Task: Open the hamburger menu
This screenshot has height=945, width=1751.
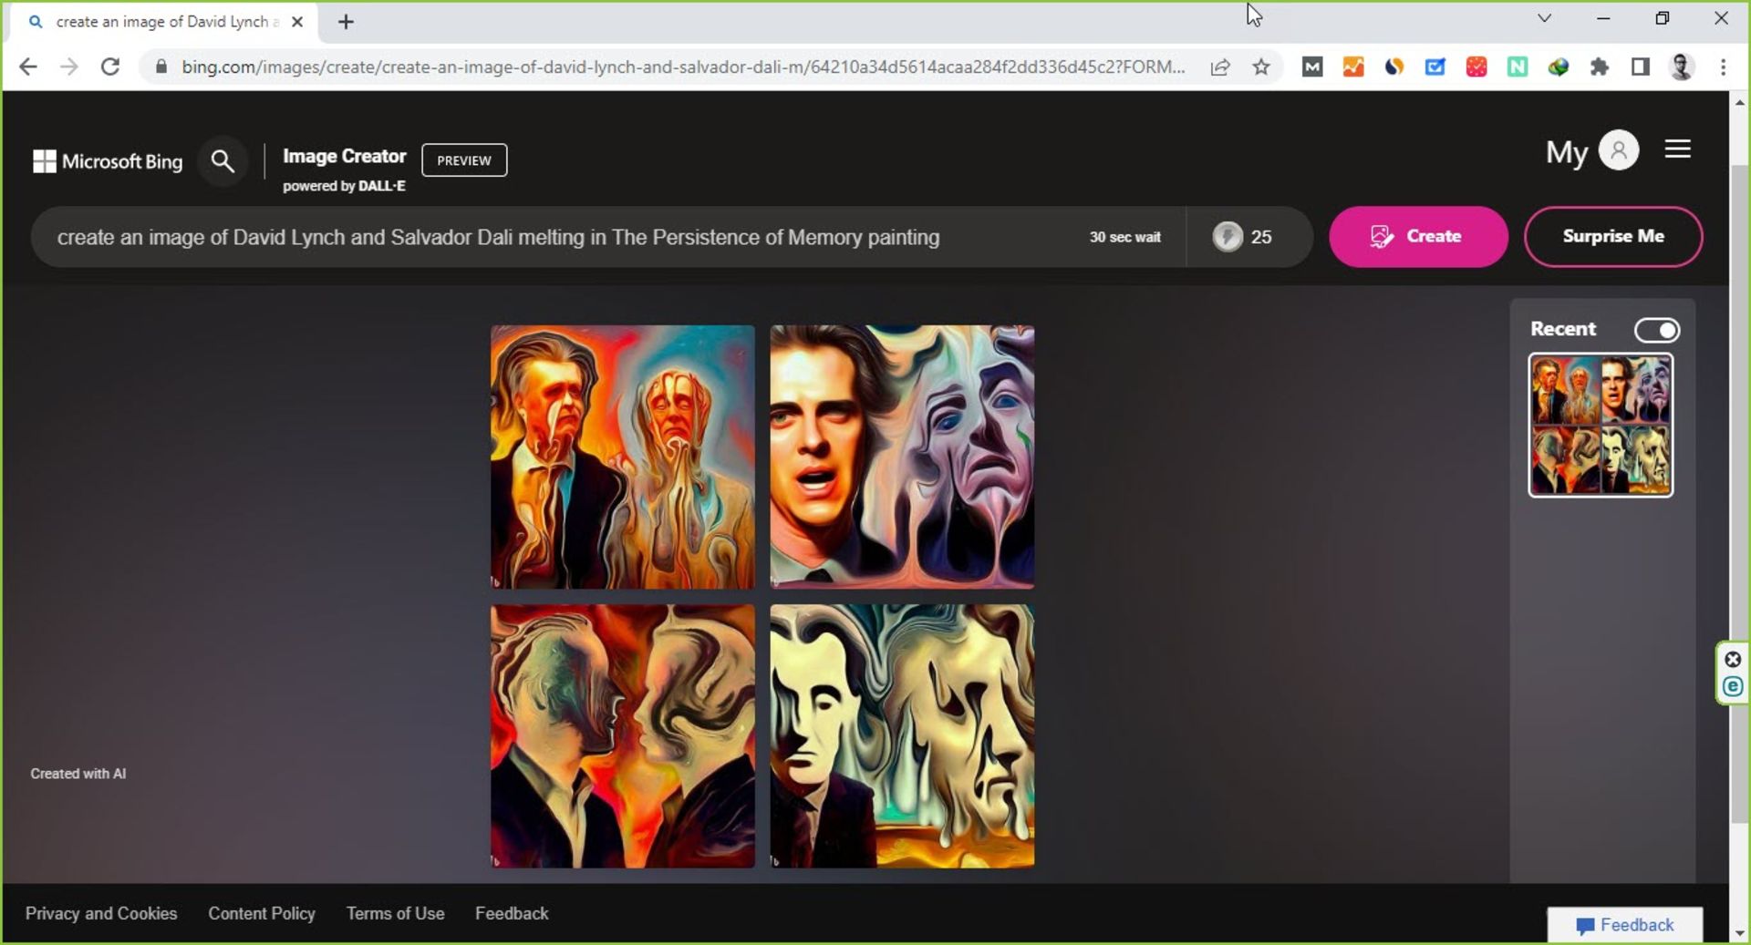Action: pyautogui.click(x=1677, y=149)
